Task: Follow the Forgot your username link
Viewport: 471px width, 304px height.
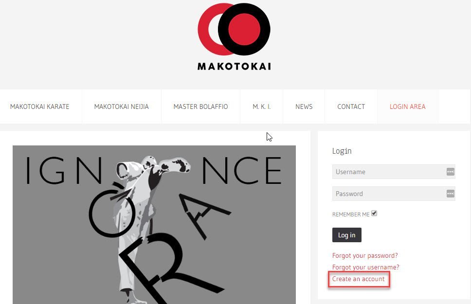Action: point(365,267)
